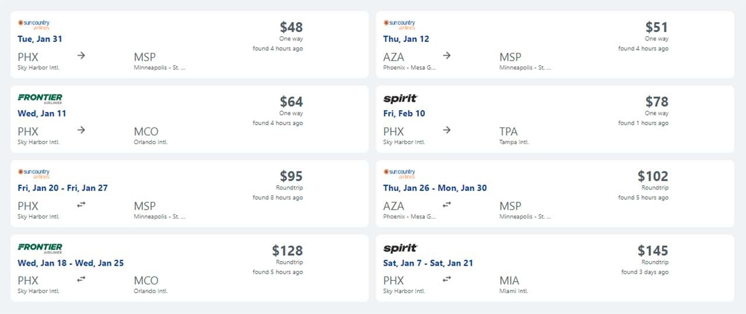
Task: Click one-way arrow on PHX to TPA
Action: coord(446,130)
